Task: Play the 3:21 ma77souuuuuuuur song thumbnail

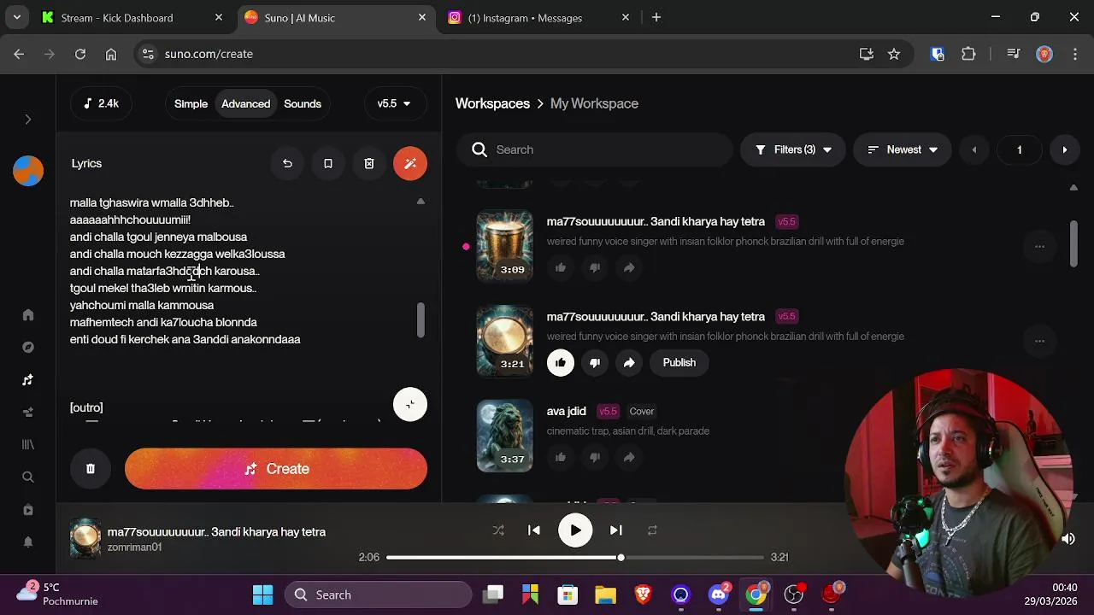Action: click(x=504, y=341)
